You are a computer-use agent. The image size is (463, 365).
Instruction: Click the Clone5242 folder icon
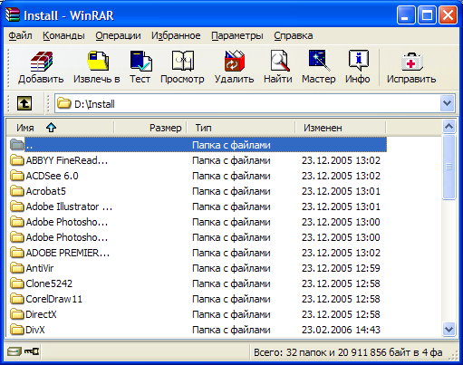coord(17,283)
